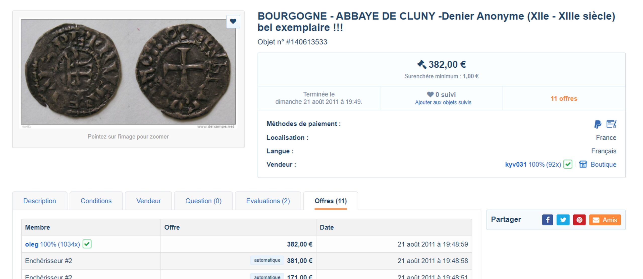Send listing to friends via Amis button
This screenshot has height=279, width=643.
605,220
